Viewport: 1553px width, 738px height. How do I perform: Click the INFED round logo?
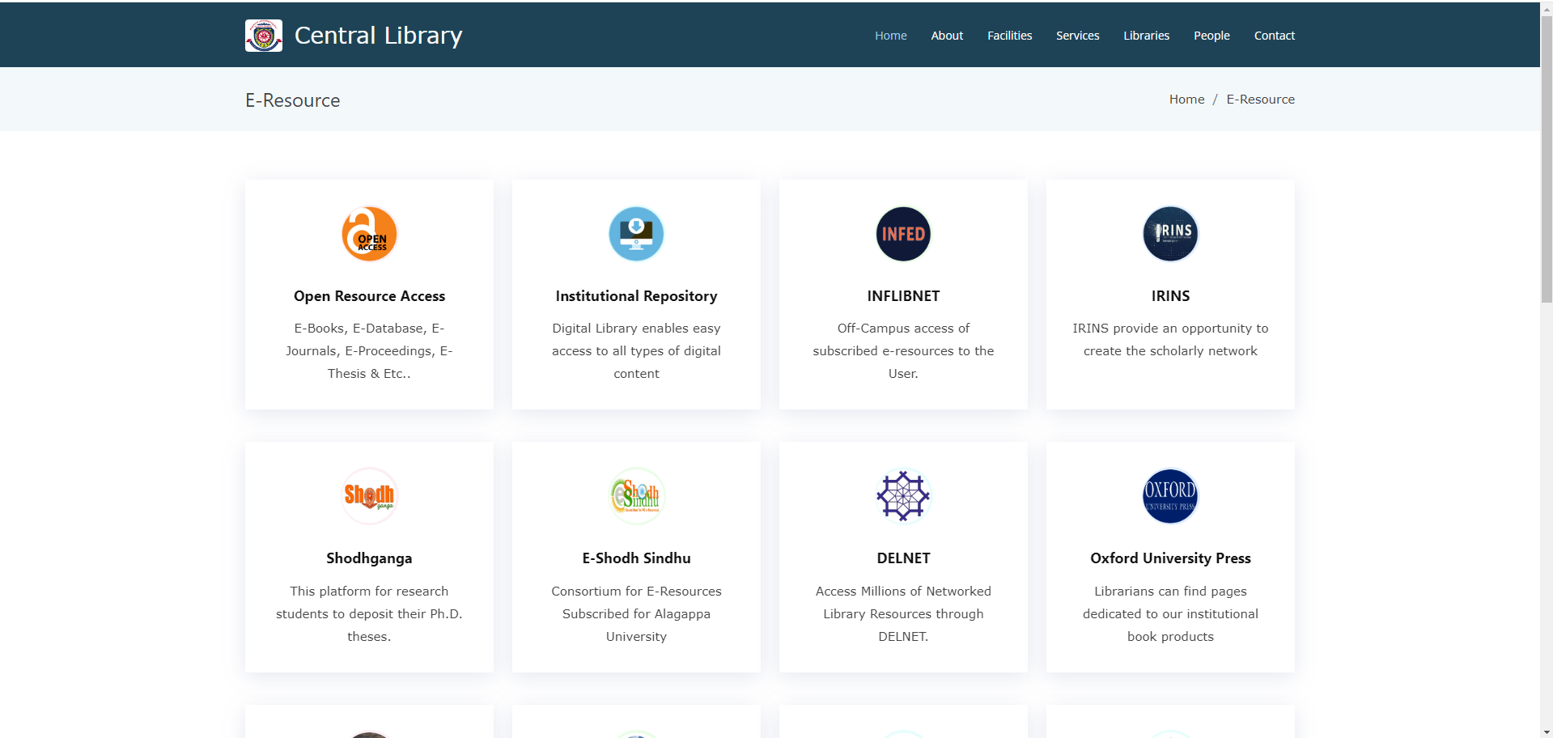pos(903,234)
